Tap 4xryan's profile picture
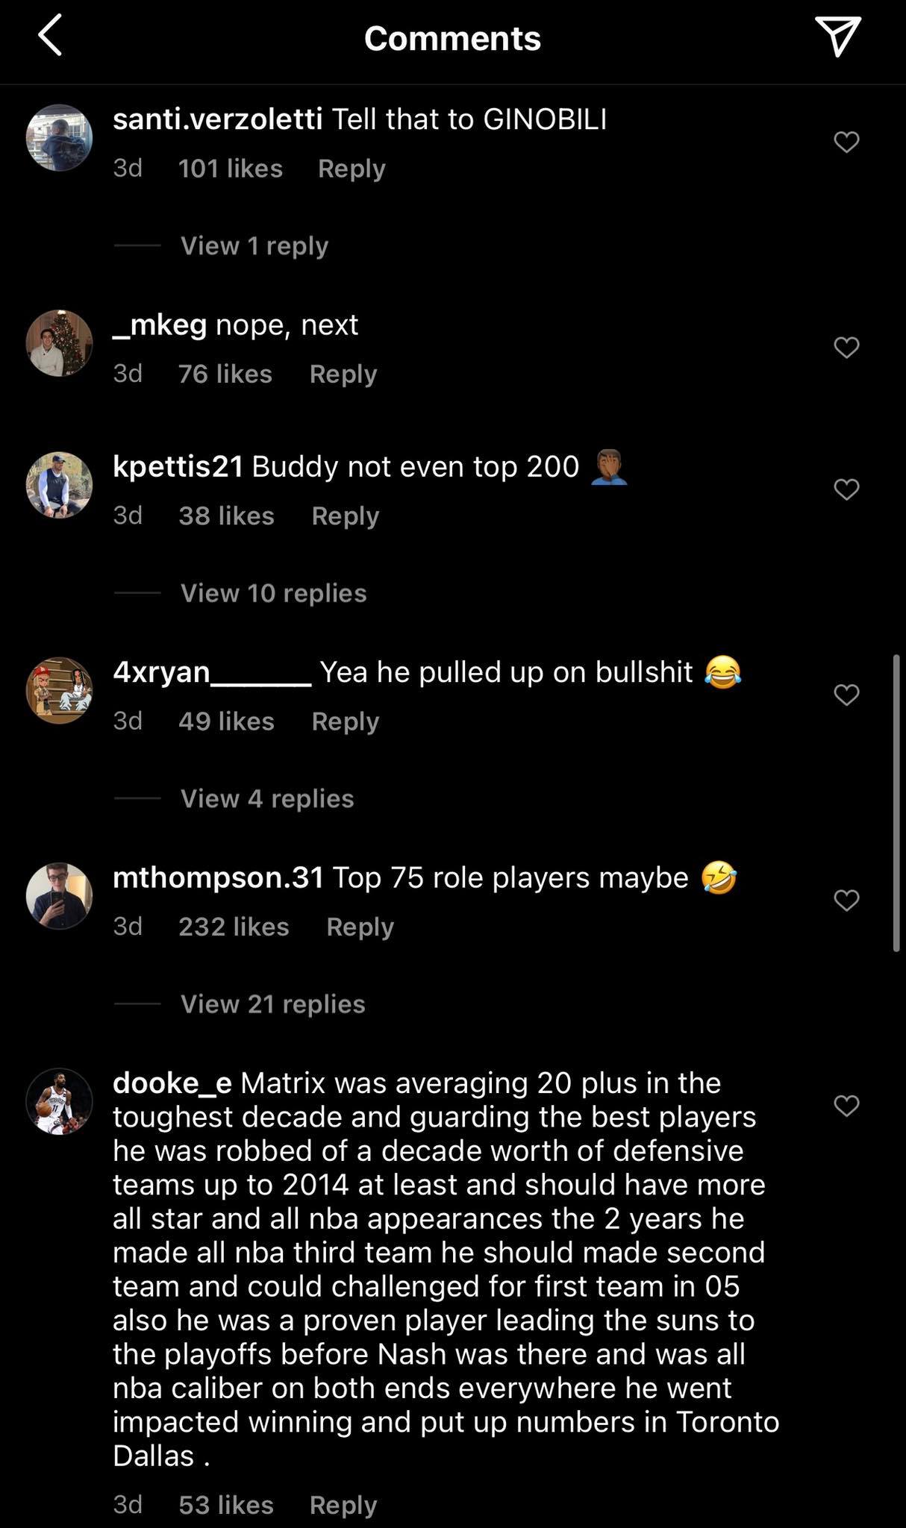 [59, 690]
